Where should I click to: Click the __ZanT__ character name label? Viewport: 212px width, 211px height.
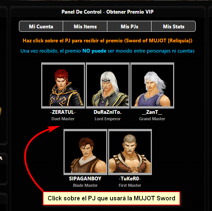pyautogui.click(x=152, y=112)
